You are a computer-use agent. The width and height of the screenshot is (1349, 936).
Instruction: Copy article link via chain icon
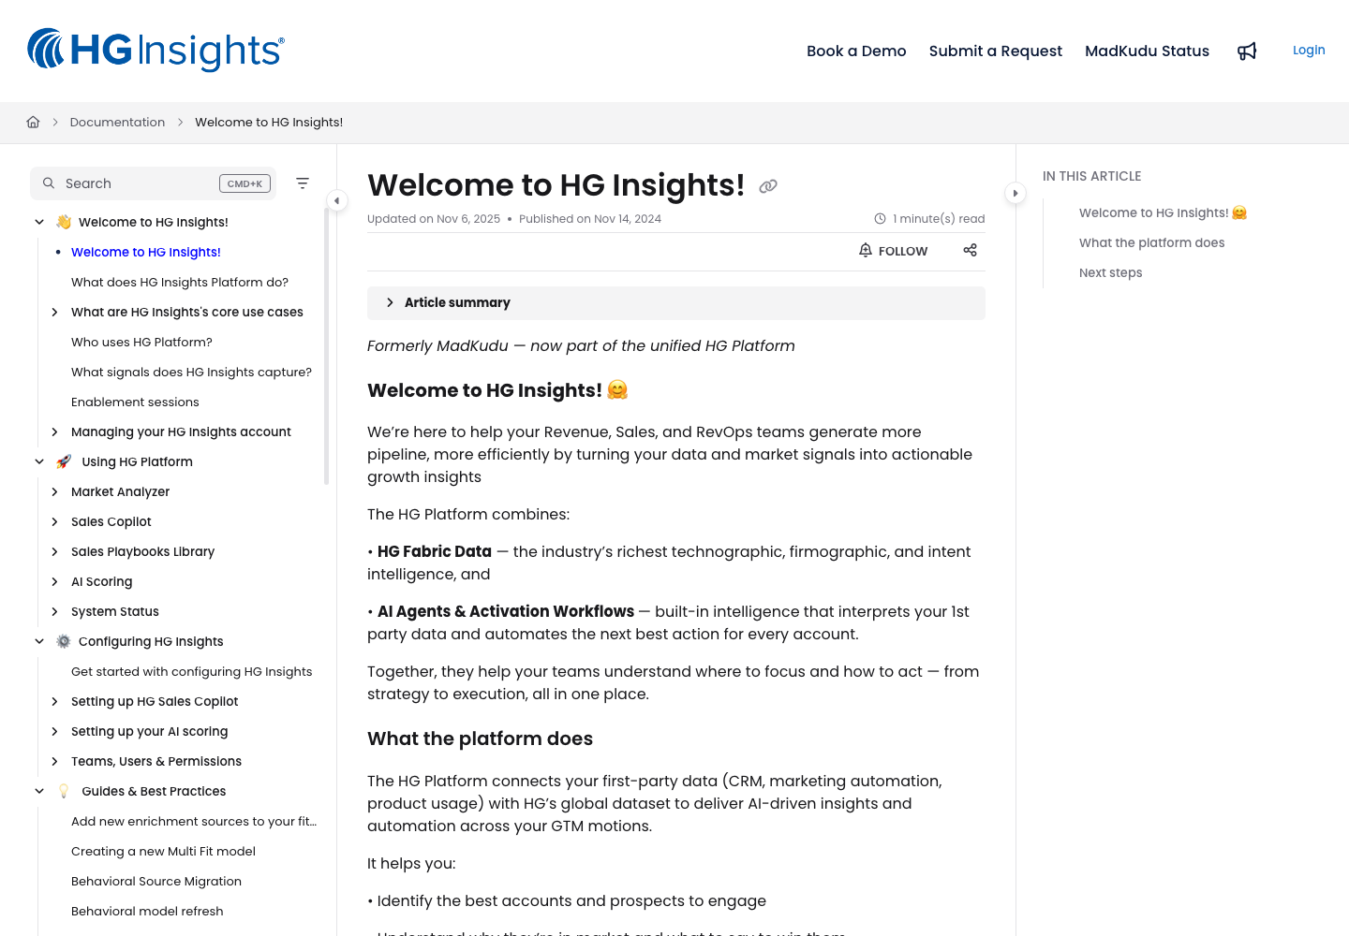tap(768, 186)
